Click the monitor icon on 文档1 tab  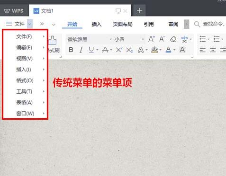[118, 11]
